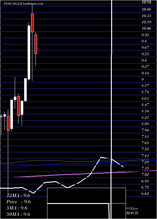Click the 8.08 price axis label
The width and height of the screenshot is (157, 219).
click(145, 124)
